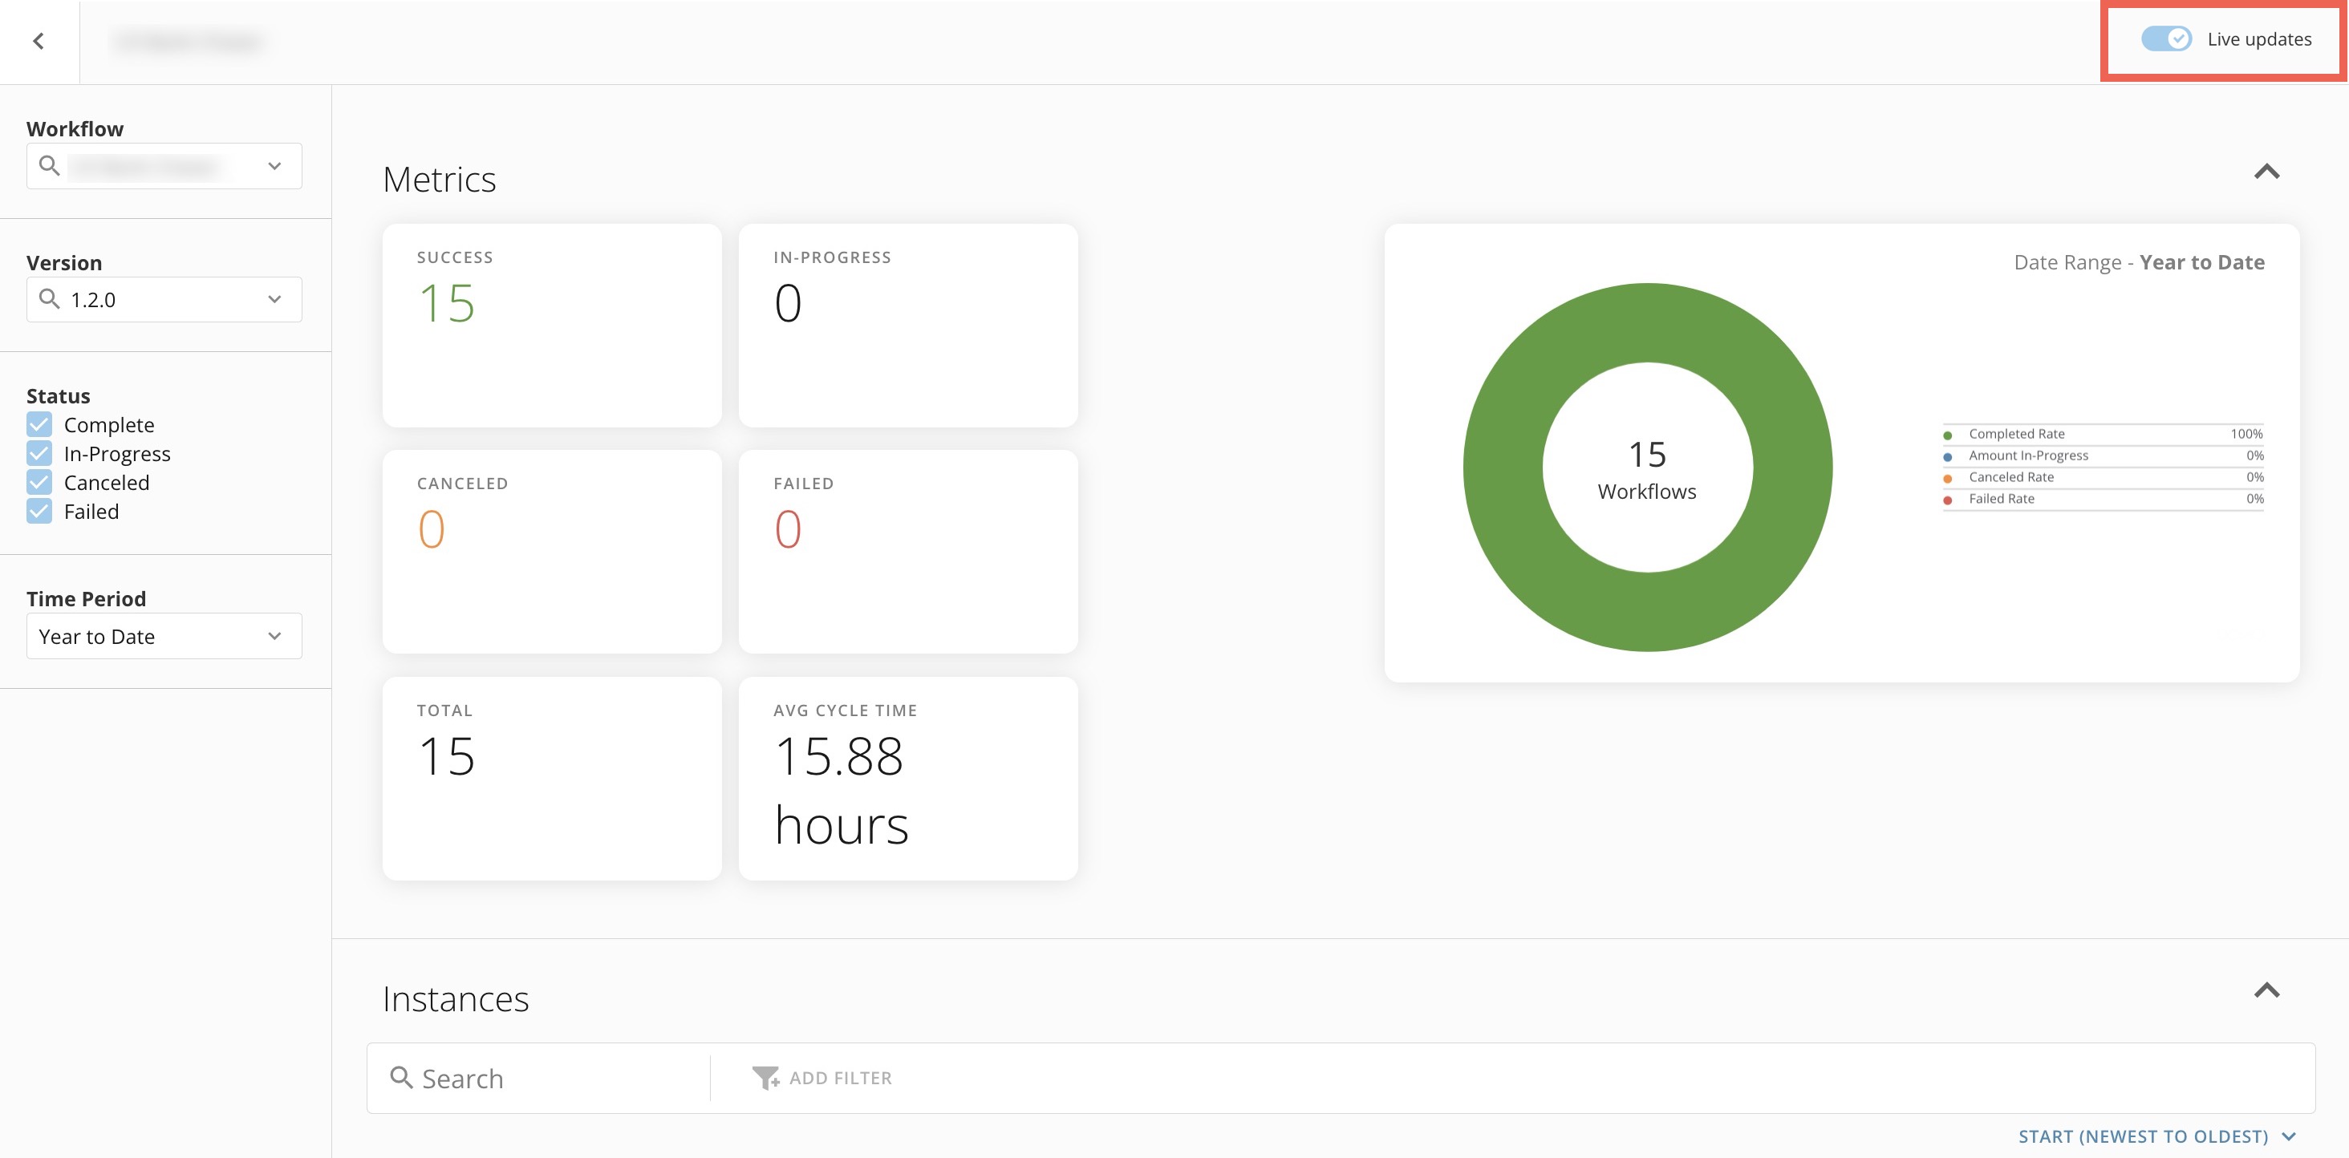2349x1158 pixels.
Task: Open the Workflow selection dropdown
Action: 274,166
